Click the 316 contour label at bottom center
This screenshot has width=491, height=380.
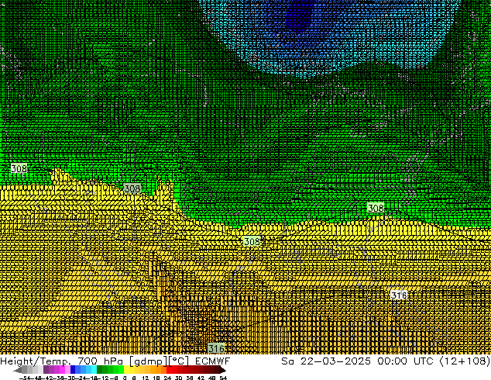(216, 349)
